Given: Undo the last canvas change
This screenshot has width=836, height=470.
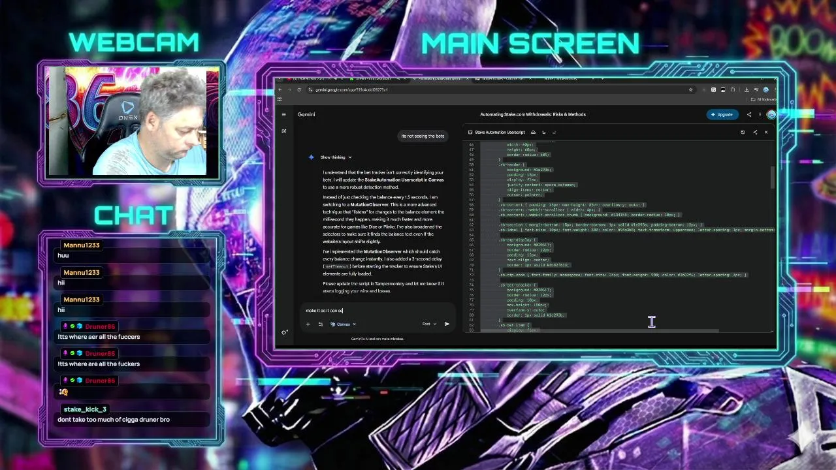Looking at the screenshot, I should [543, 132].
